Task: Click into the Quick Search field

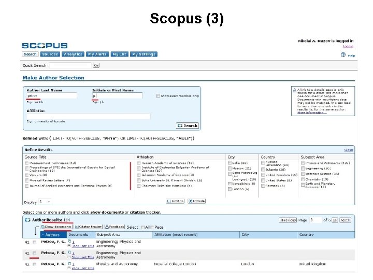Action: 70,65
